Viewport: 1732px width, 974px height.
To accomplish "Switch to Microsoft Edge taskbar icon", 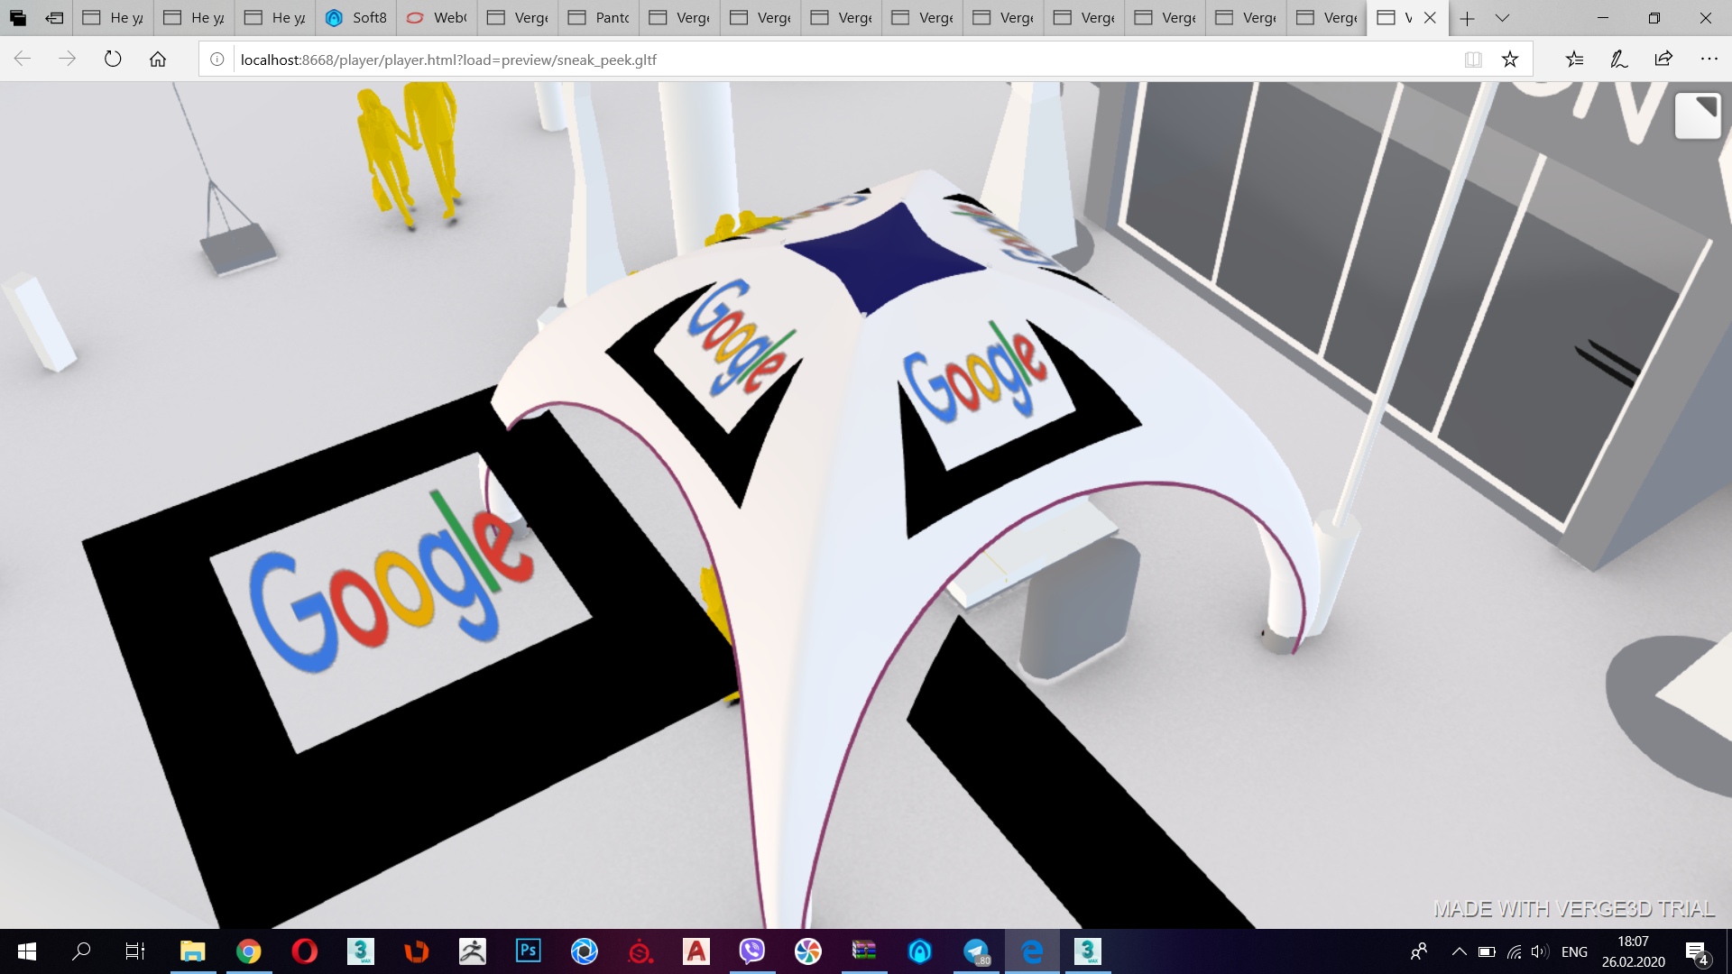I will click(1031, 951).
